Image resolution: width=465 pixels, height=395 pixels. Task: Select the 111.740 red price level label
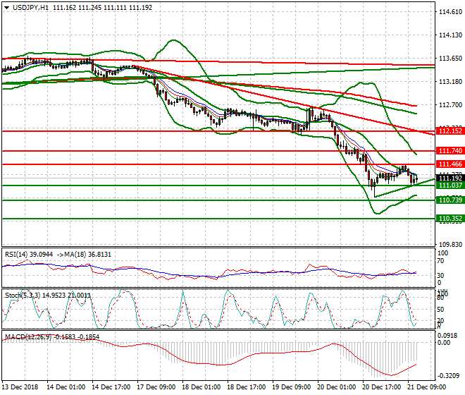click(450, 151)
